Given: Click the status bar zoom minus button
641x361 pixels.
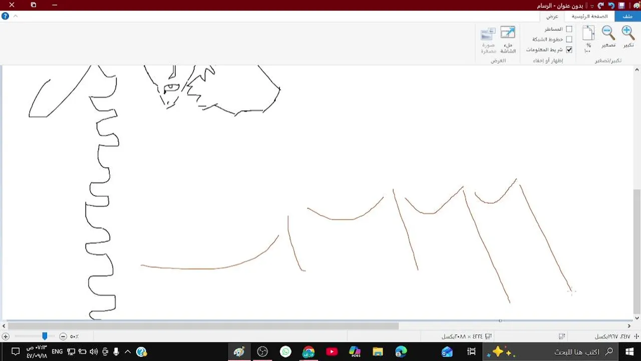Looking at the screenshot, I should click(x=63, y=336).
